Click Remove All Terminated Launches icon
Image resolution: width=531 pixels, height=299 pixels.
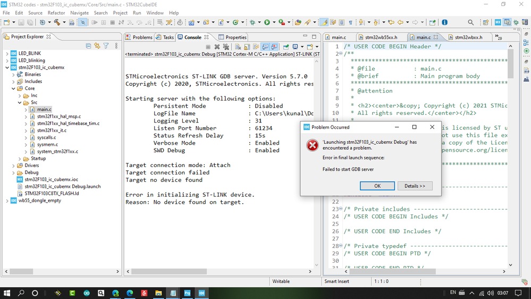pyautogui.click(x=226, y=47)
